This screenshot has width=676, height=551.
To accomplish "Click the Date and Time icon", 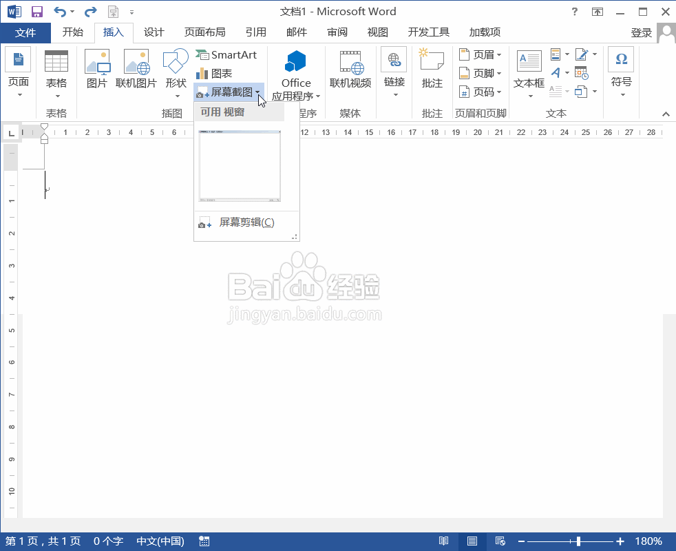I will [x=582, y=73].
